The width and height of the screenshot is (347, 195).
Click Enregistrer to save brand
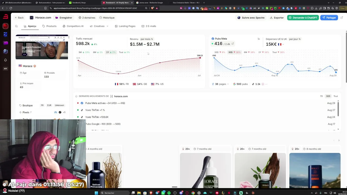coord(64,18)
